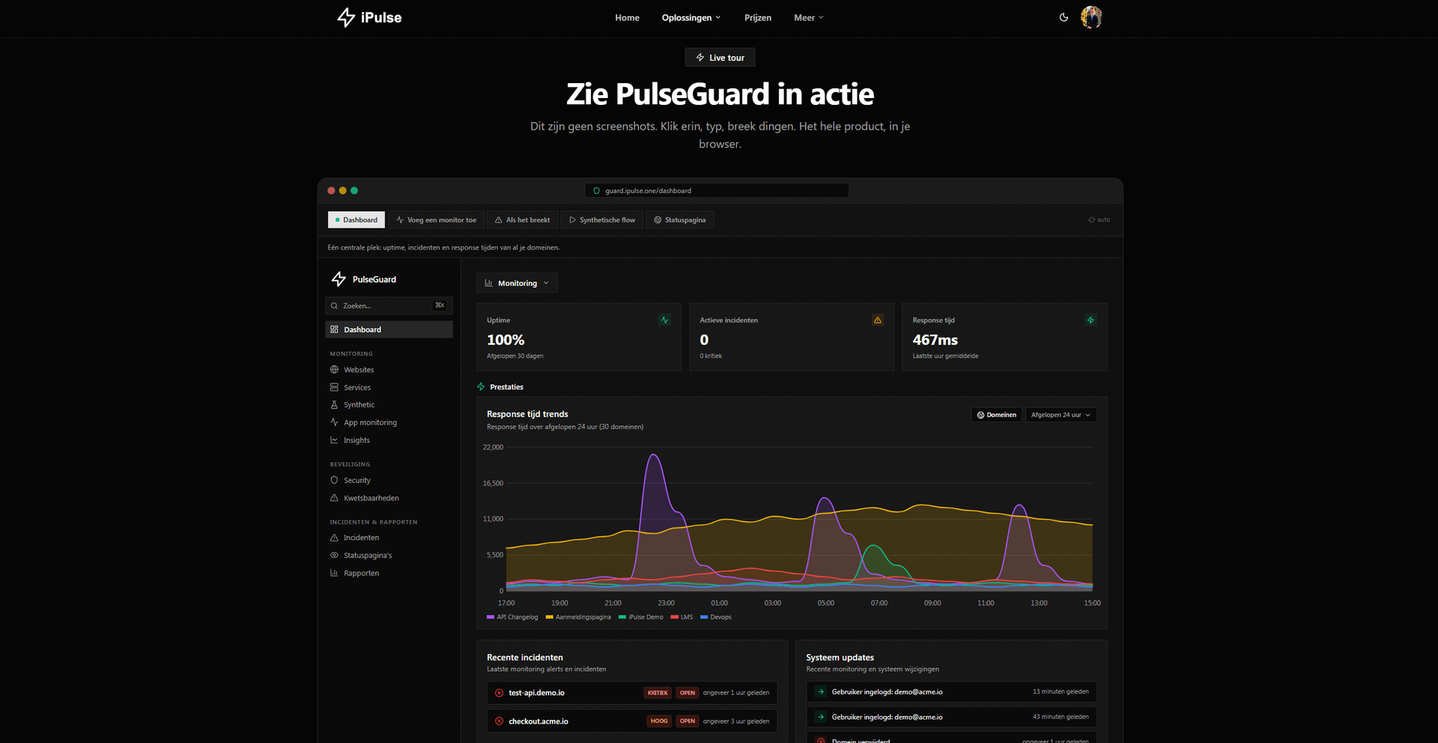This screenshot has width=1438, height=743.
Task: Go to the Home nav item
Action: pyautogui.click(x=627, y=17)
